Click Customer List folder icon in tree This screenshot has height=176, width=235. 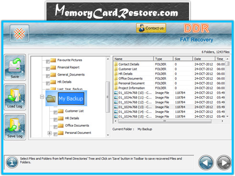(61, 111)
